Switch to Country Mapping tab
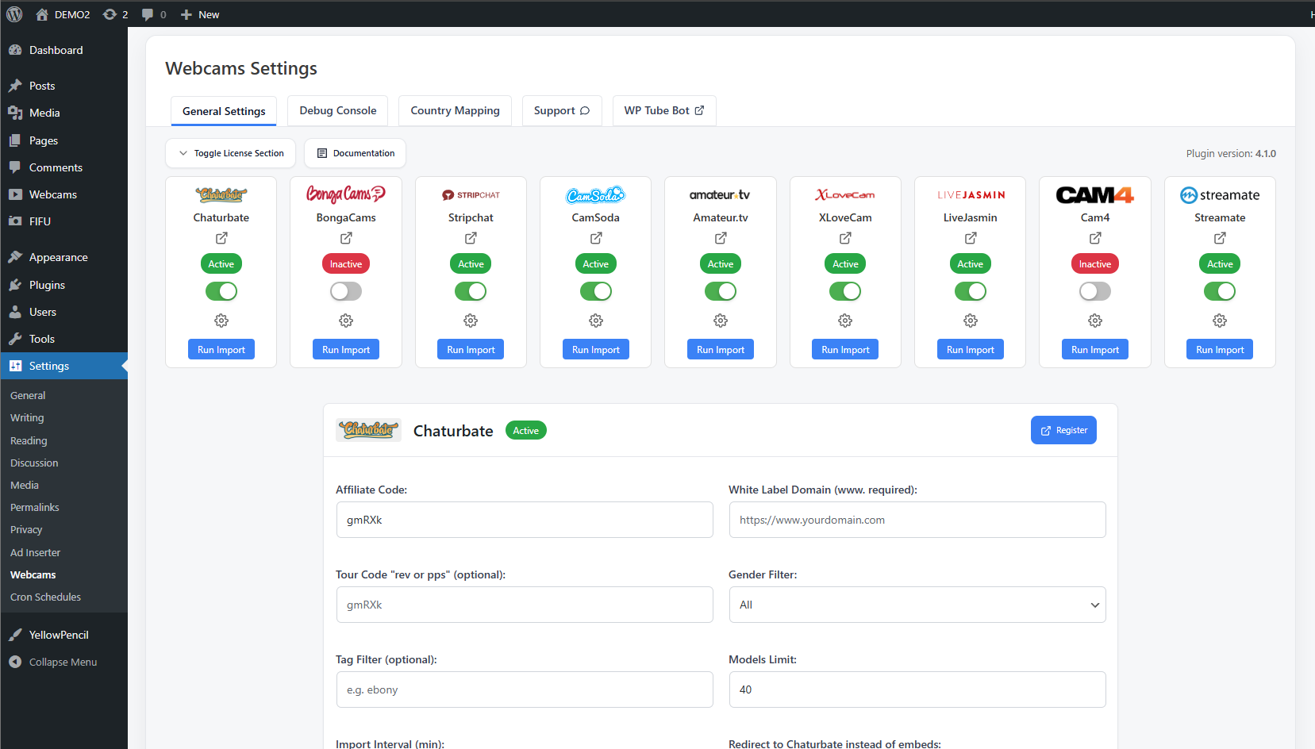The width and height of the screenshot is (1315, 749). pos(456,110)
